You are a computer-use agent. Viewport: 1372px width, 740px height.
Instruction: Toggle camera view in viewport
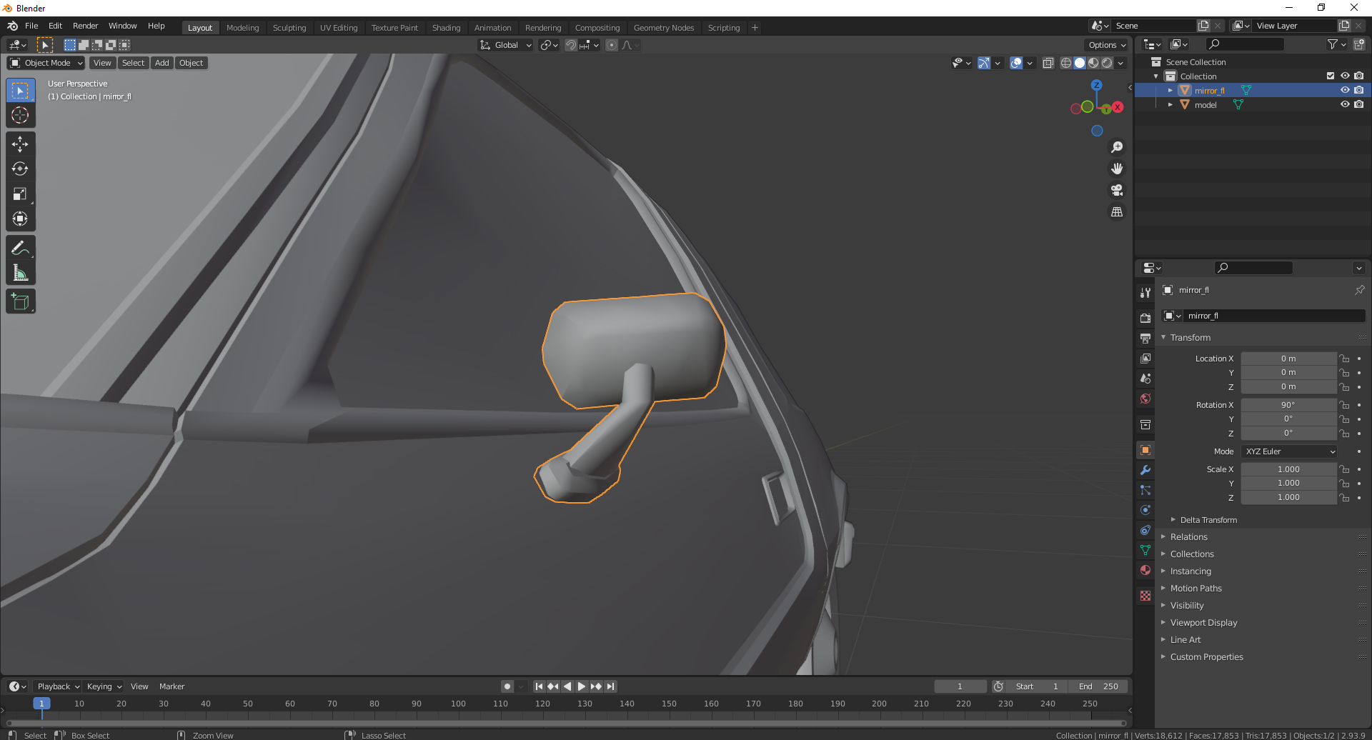pyautogui.click(x=1117, y=191)
